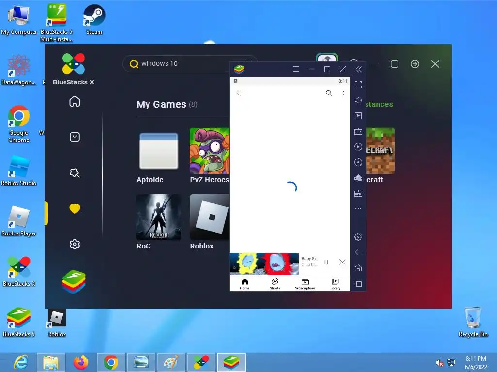Open the store bag icon in BlueStacks X sidebar
Image resolution: width=497 pixels, height=372 pixels.
75,137
